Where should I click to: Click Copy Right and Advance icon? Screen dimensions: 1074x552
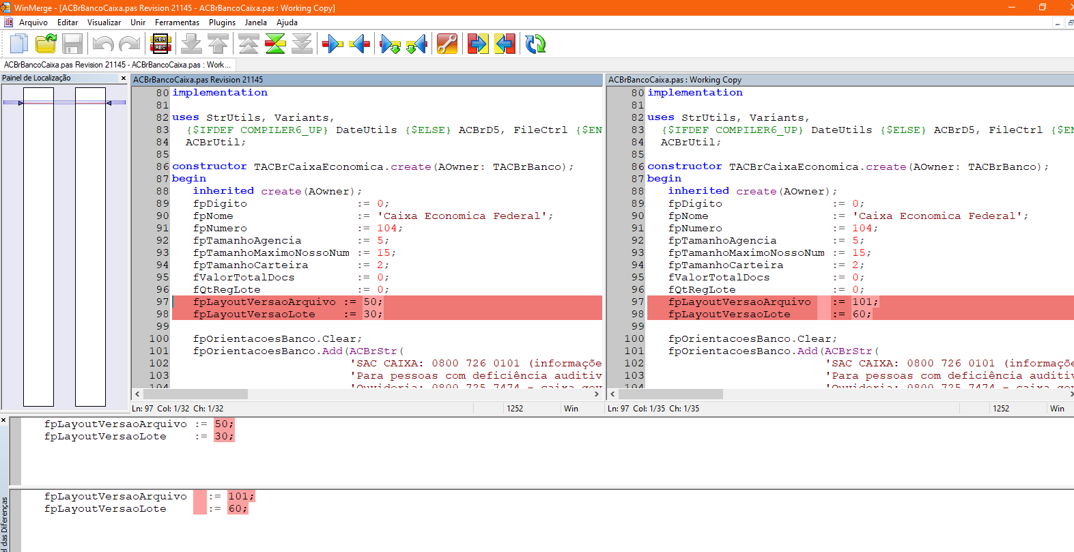(x=390, y=44)
